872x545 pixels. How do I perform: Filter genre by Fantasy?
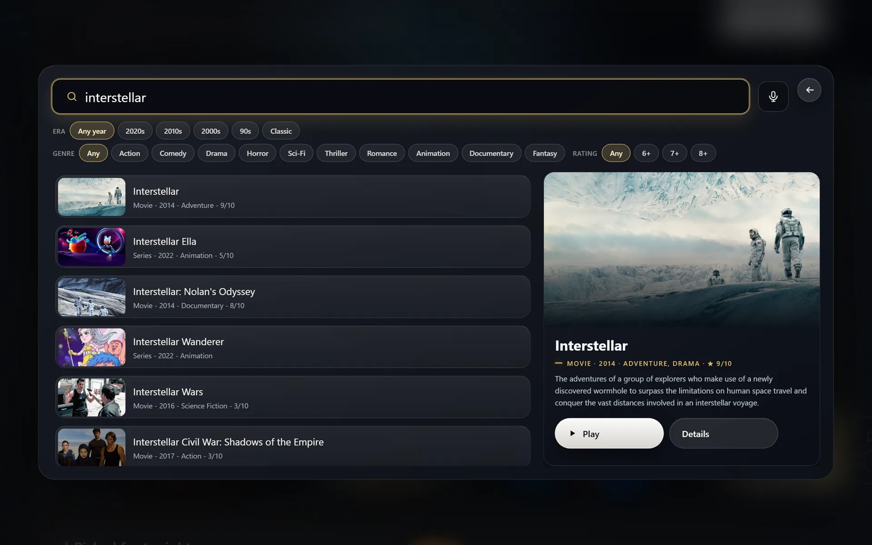coord(545,153)
